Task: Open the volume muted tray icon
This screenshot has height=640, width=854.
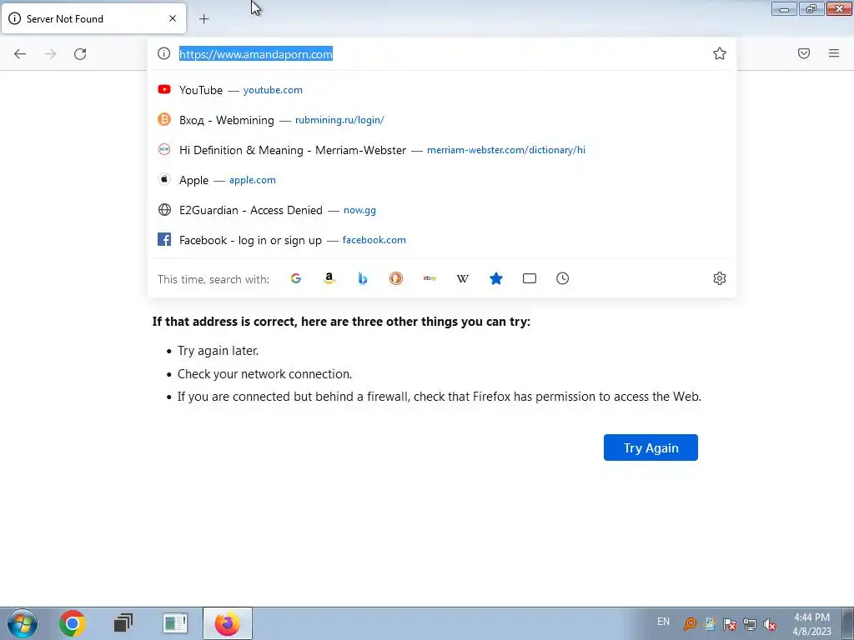Action: point(770,624)
